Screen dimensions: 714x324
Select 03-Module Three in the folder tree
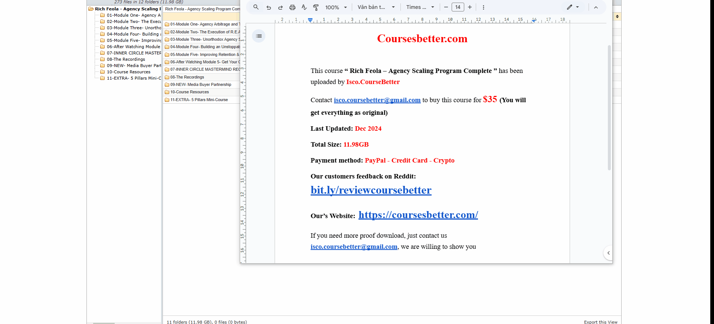pos(131,28)
